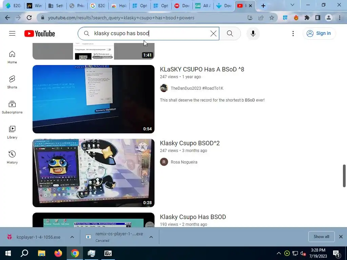The image size is (347, 260).
Task: Go back with the browser back arrow
Action: [7, 18]
